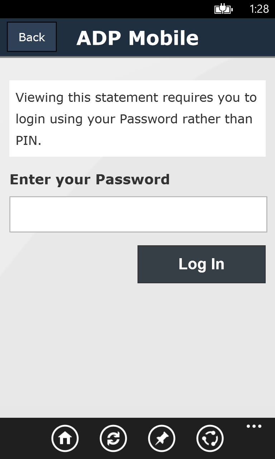Select the statement warning message text
The height and width of the screenshot is (459, 275).
tap(137, 119)
